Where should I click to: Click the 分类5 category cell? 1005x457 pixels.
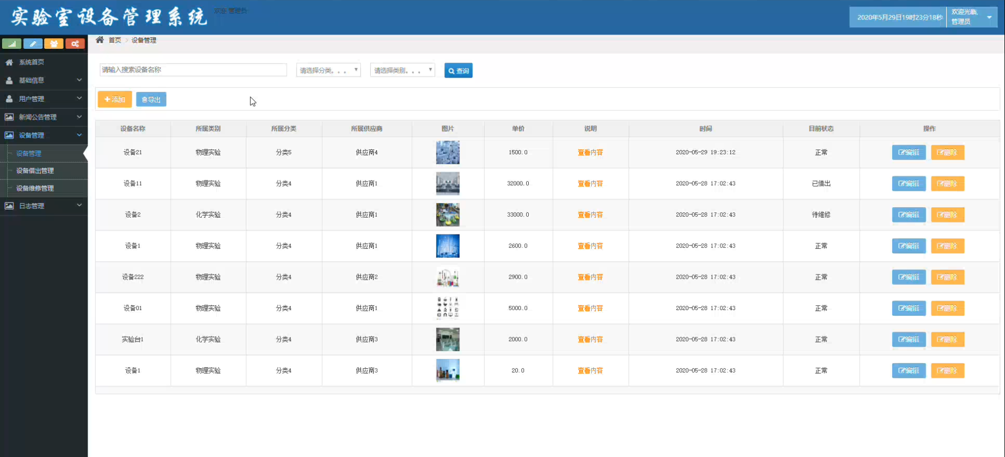284,152
